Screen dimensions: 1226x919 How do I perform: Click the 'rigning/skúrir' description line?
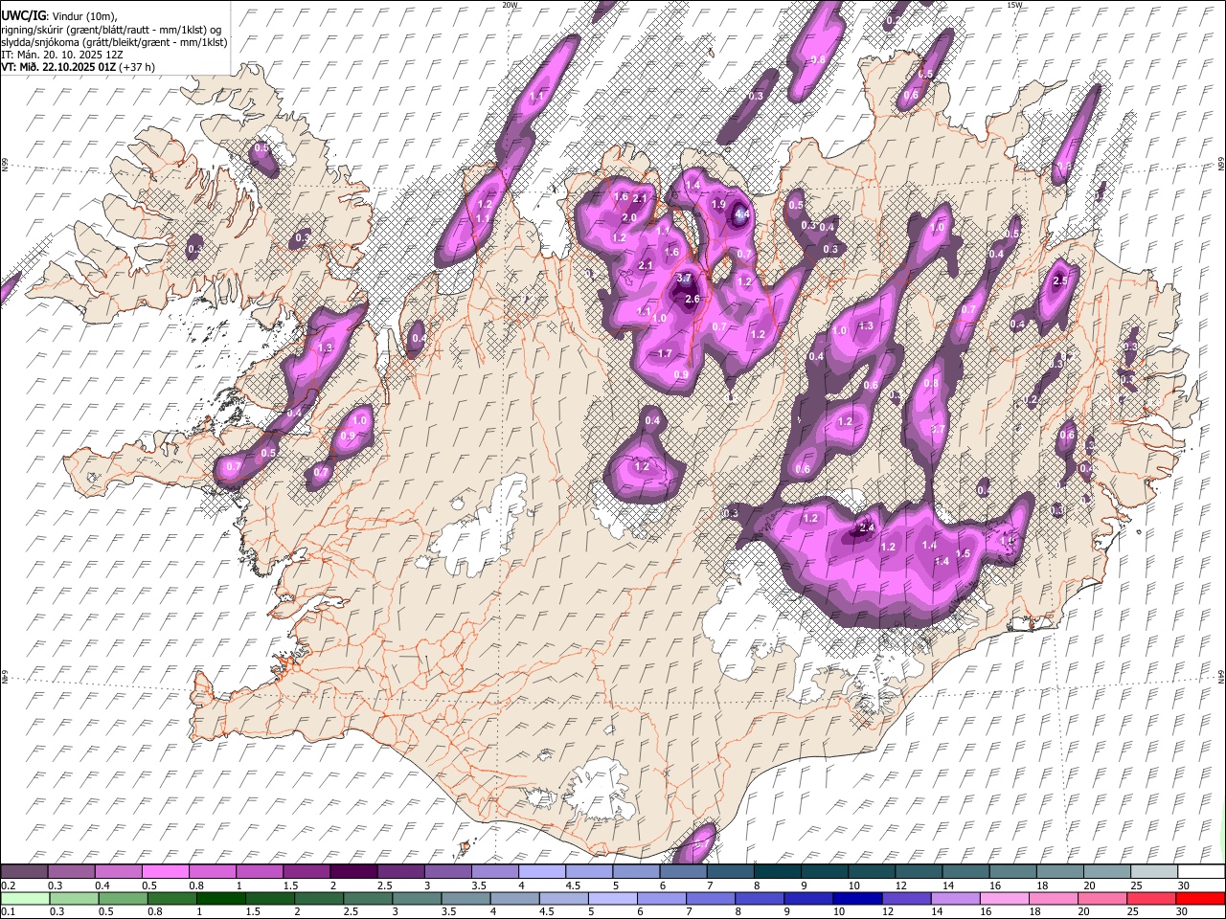pyautogui.click(x=111, y=30)
